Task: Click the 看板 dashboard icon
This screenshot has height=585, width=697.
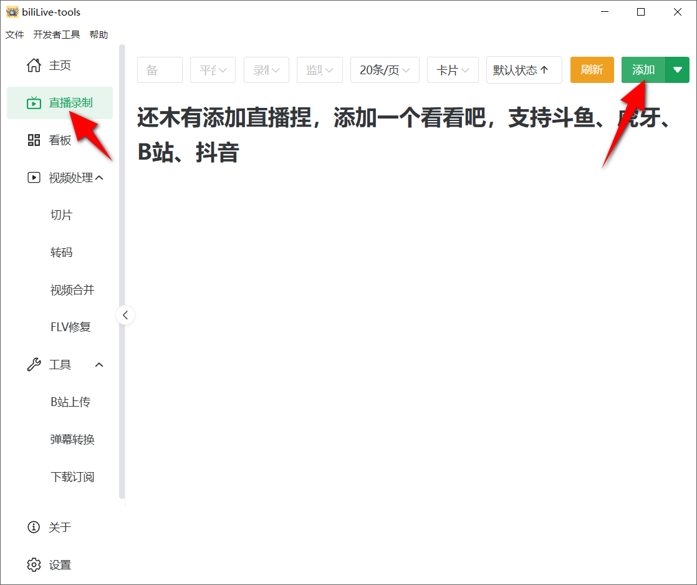Action: coord(34,140)
